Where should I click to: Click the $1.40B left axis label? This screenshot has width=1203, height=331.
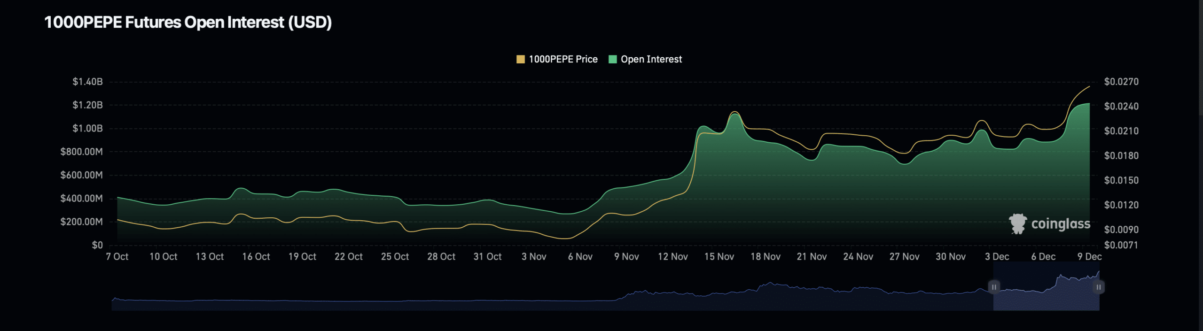[87, 82]
